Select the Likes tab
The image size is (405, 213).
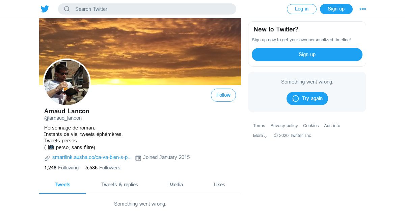[x=219, y=185]
